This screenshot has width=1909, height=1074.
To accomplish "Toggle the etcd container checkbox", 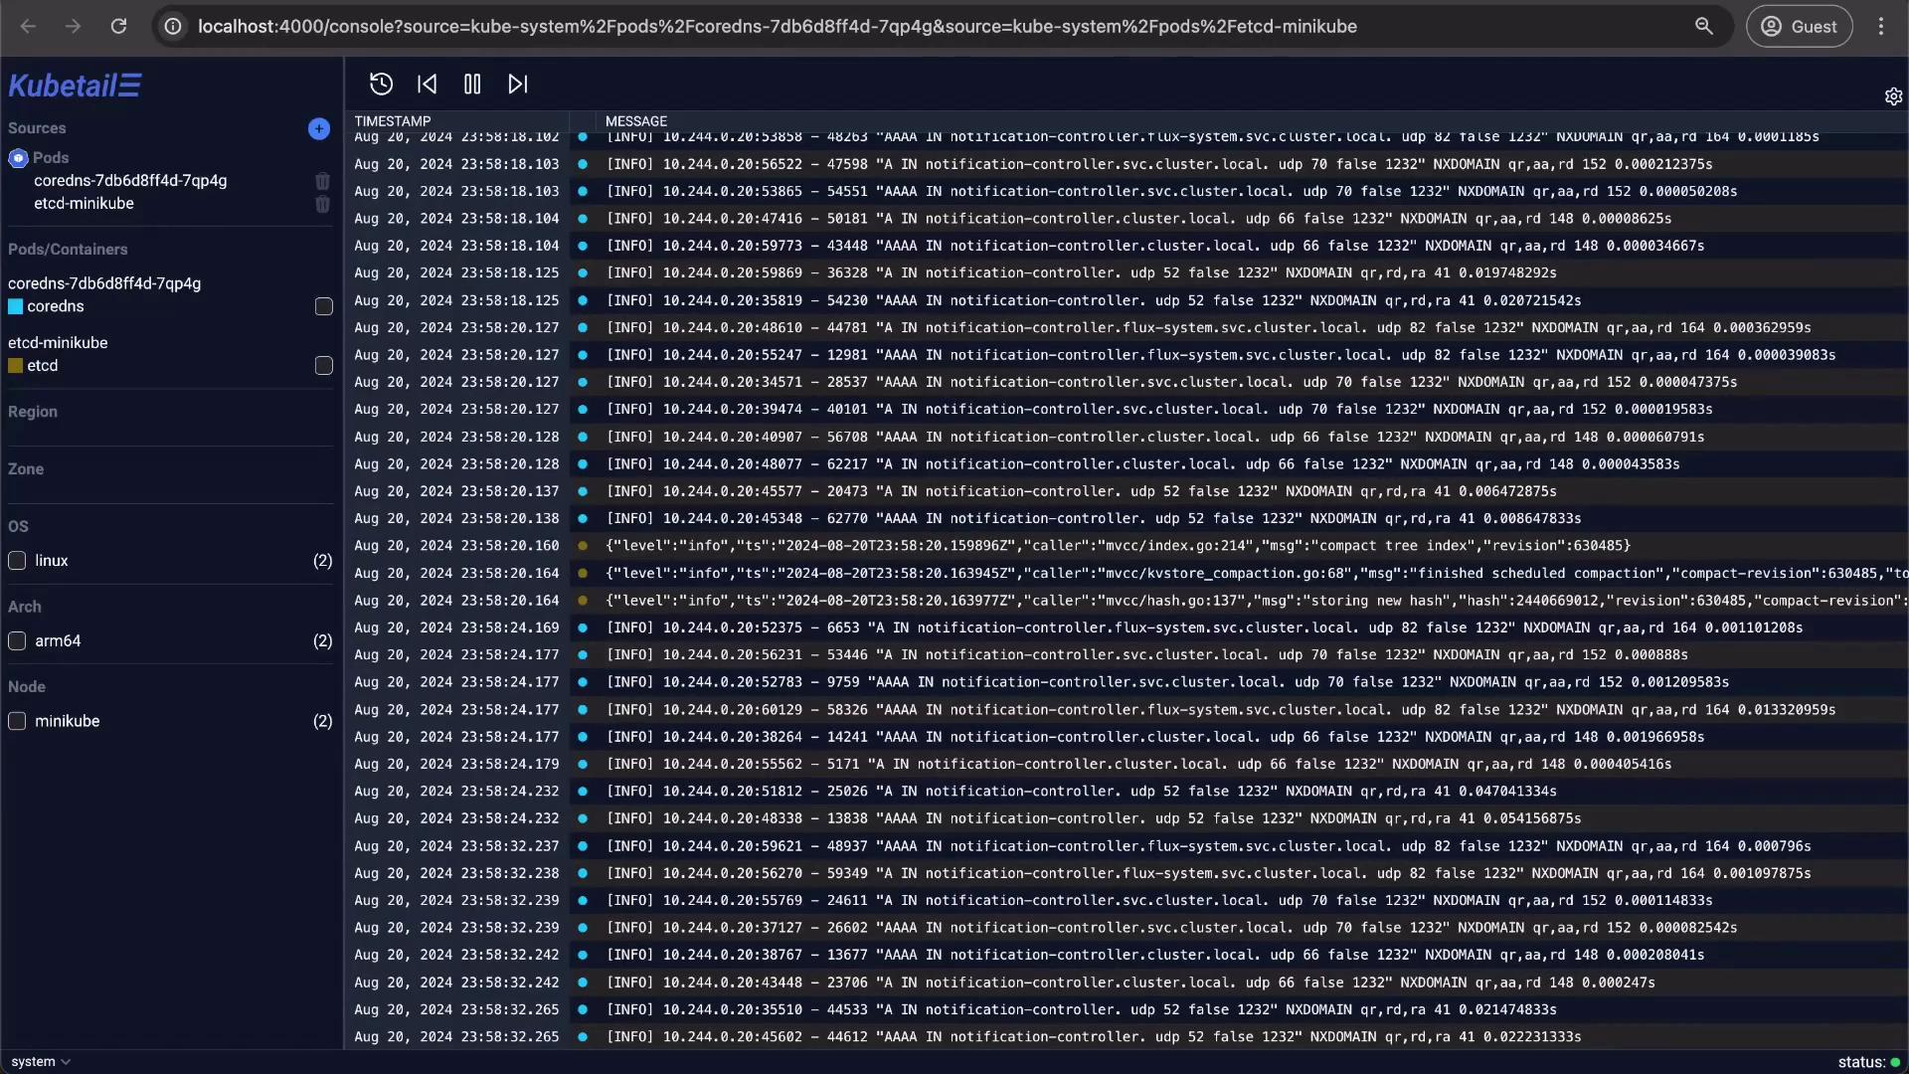I will click(324, 366).
